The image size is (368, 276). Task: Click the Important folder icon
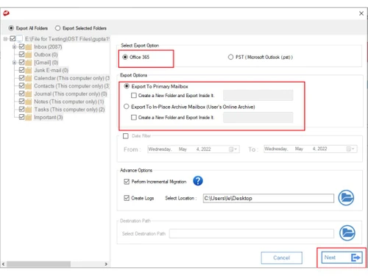tap(29, 118)
